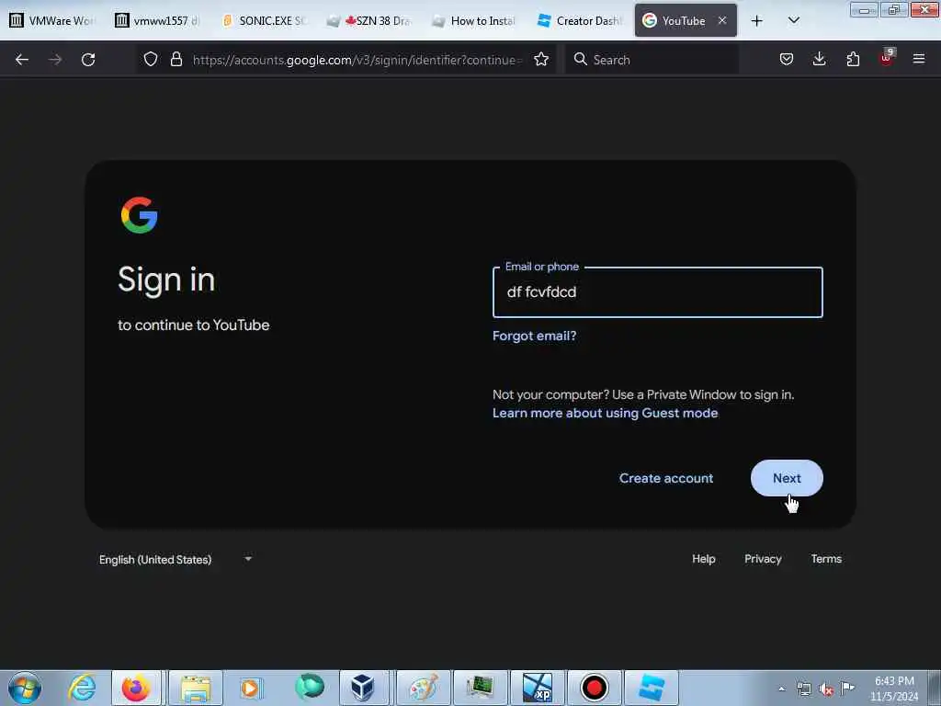Click the red record button taskbar icon
Image resolution: width=941 pixels, height=706 pixels.
pos(595,688)
